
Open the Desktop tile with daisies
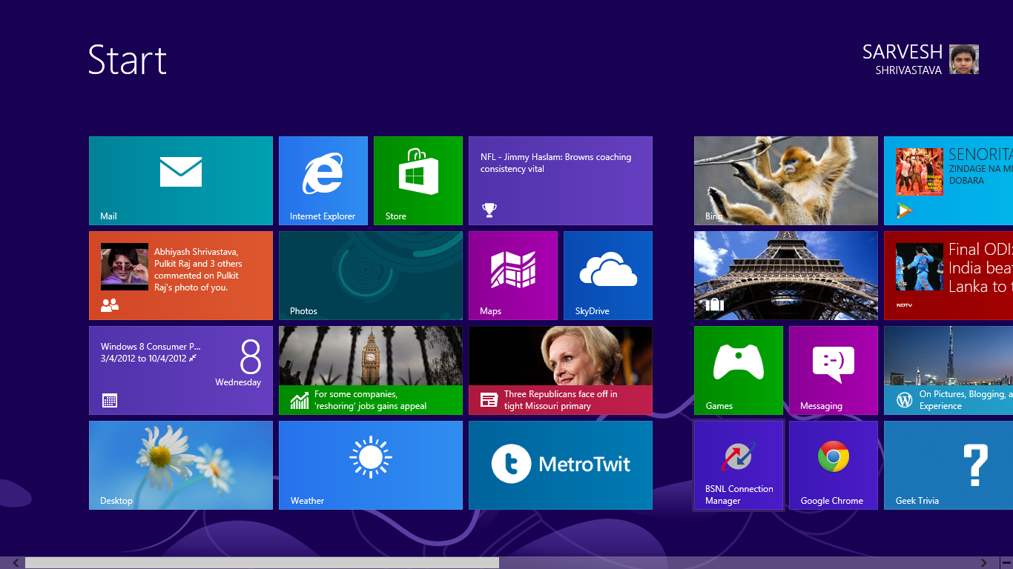[x=181, y=465]
